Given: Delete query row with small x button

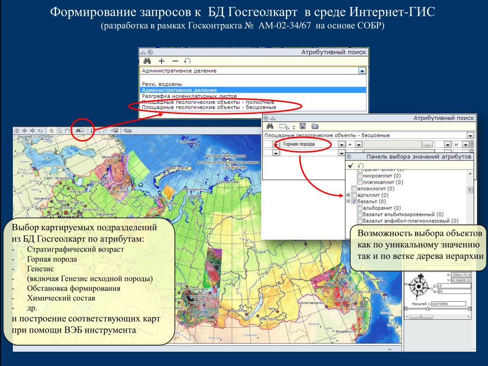Looking at the screenshot, I should [472, 146].
